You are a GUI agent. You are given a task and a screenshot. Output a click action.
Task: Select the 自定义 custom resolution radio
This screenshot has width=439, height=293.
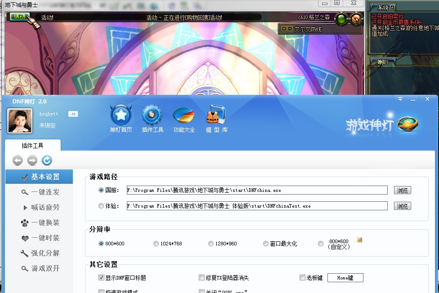(x=321, y=244)
